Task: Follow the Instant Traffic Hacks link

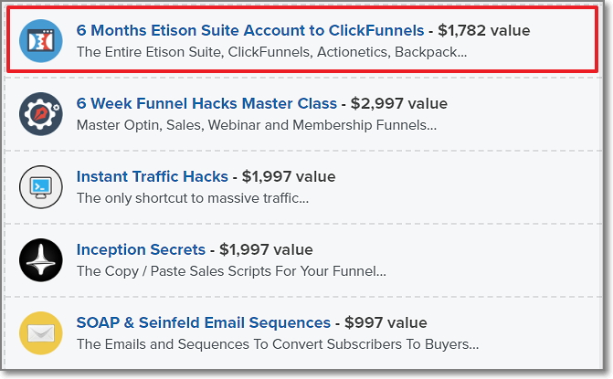Action: click(x=152, y=176)
